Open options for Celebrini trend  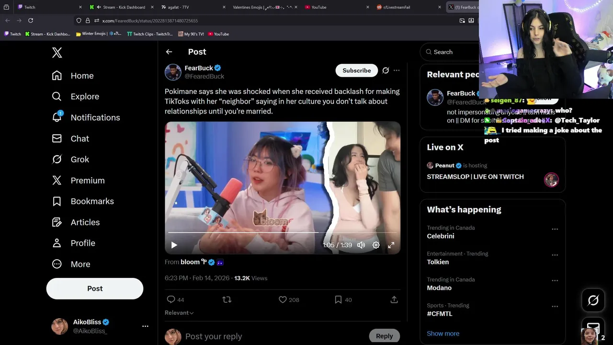click(555, 229)
